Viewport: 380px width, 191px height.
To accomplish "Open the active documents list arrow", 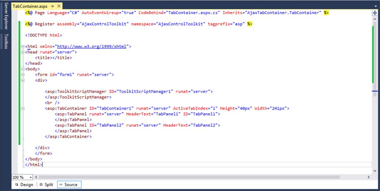I will pos(376,7).
